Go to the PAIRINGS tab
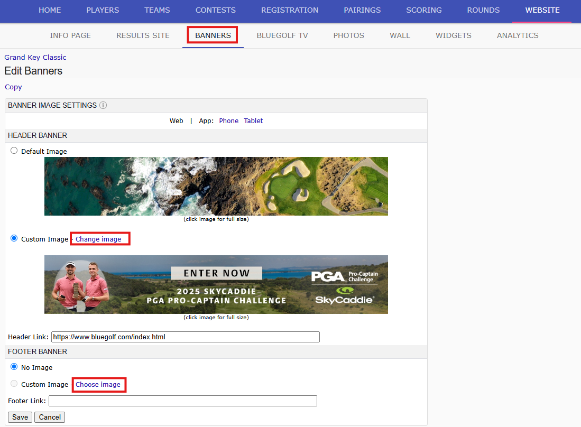Viewport: 581px width, 427px height. [362, 11]
